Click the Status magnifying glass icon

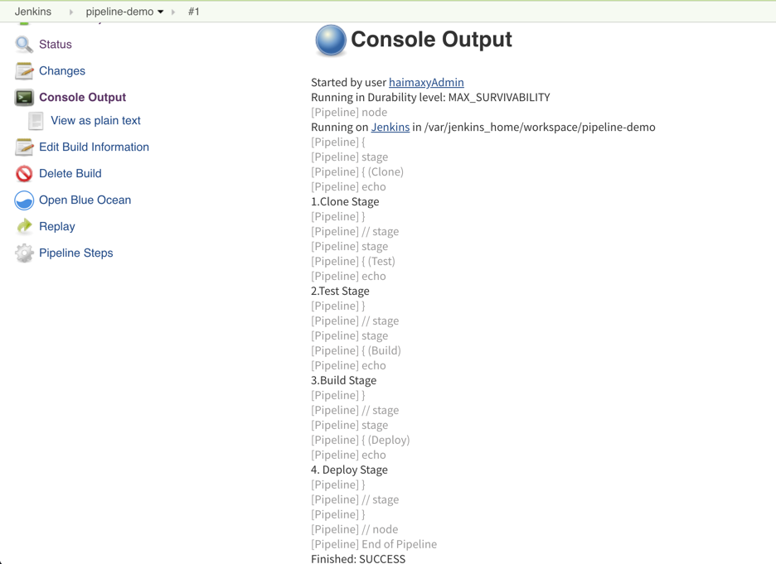pyautogui.click(x=24, y=44)
